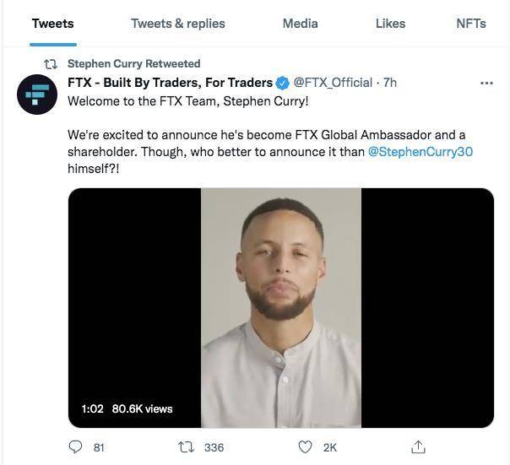Go to the Likes tab

pos(390,24)
